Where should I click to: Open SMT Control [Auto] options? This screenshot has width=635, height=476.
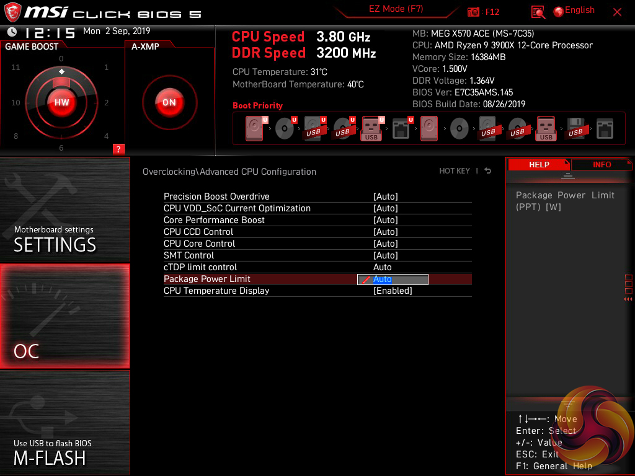(386, 255)
